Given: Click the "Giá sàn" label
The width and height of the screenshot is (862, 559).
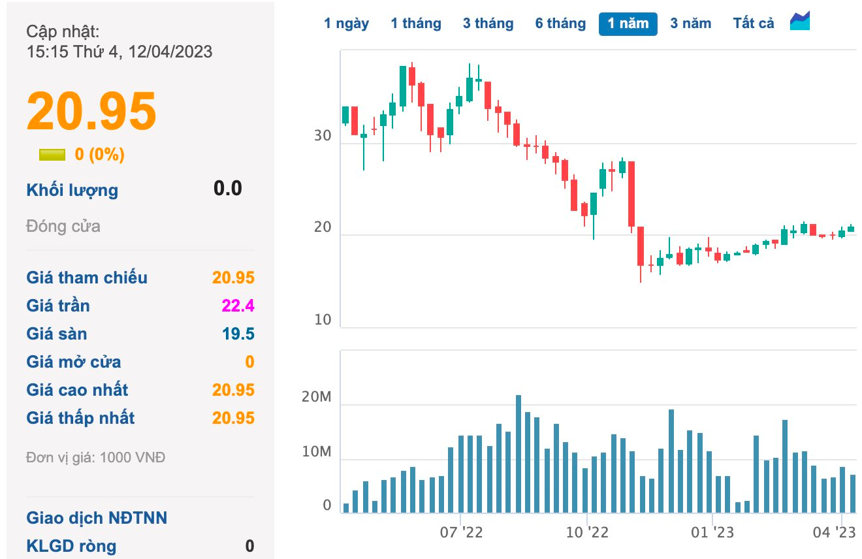Looking at the screenshot, I should pos(57,334).
